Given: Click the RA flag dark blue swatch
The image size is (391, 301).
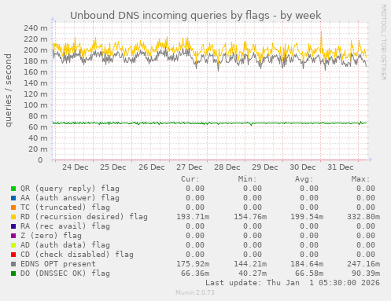Looking at the screenshot, I should (x=13, y=226).
